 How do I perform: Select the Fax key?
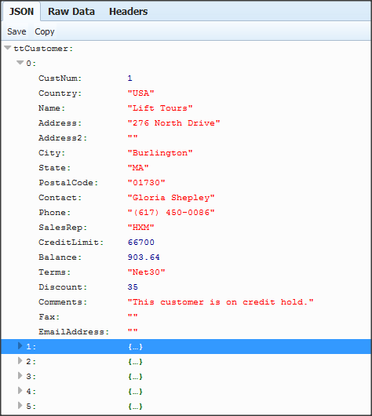(49, 317)
